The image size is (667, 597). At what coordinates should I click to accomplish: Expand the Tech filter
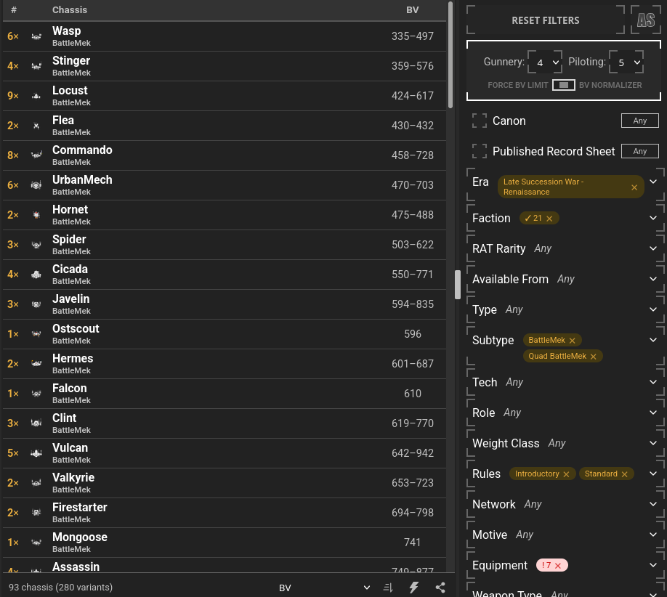653,382
